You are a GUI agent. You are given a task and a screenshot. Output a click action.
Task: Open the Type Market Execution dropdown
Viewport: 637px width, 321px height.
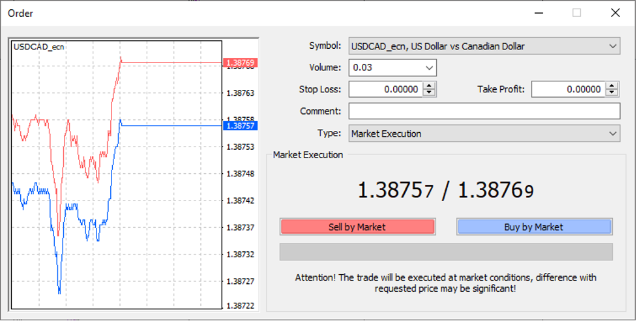612,133
